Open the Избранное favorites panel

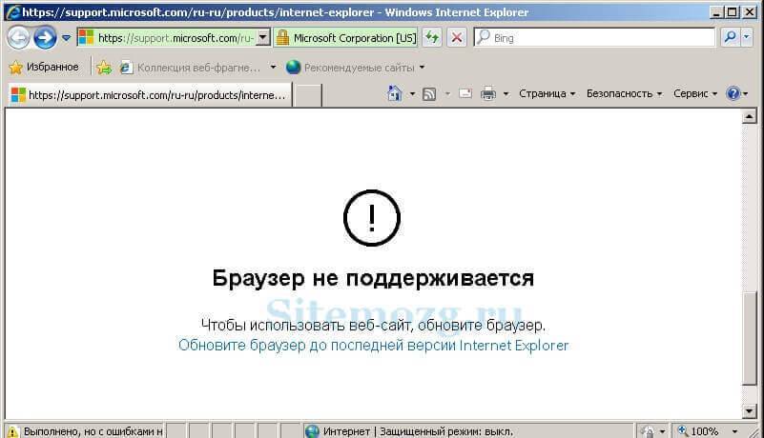(44, 68)
